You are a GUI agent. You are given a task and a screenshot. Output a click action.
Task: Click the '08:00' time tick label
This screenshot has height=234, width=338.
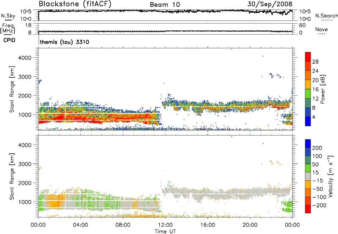click(x=123, y=225)
